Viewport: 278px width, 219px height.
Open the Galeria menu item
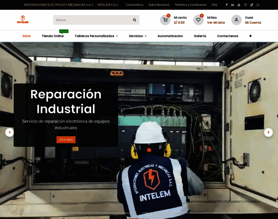point(200,36)
